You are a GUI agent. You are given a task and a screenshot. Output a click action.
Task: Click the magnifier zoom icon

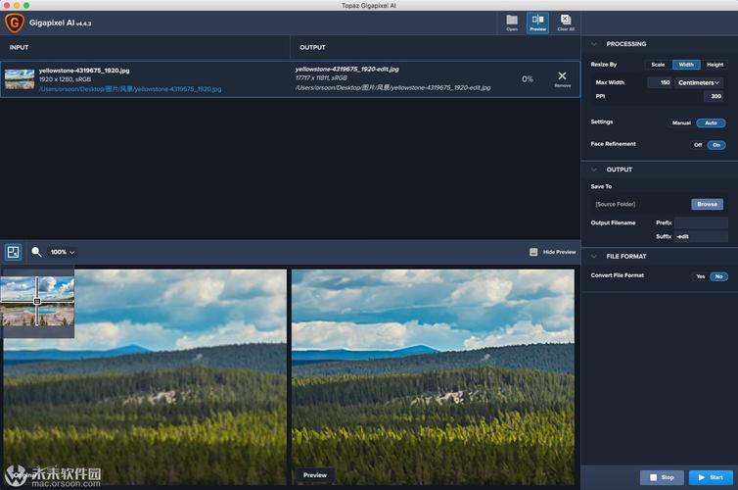36,252
